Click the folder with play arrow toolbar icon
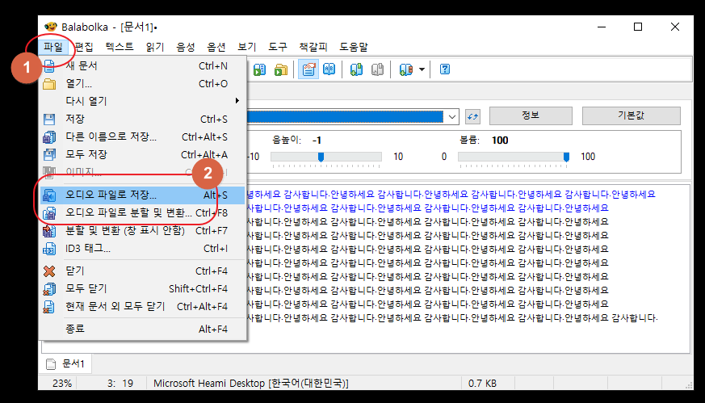Viewport: 705px width, 403px height. tap(281, 69)
